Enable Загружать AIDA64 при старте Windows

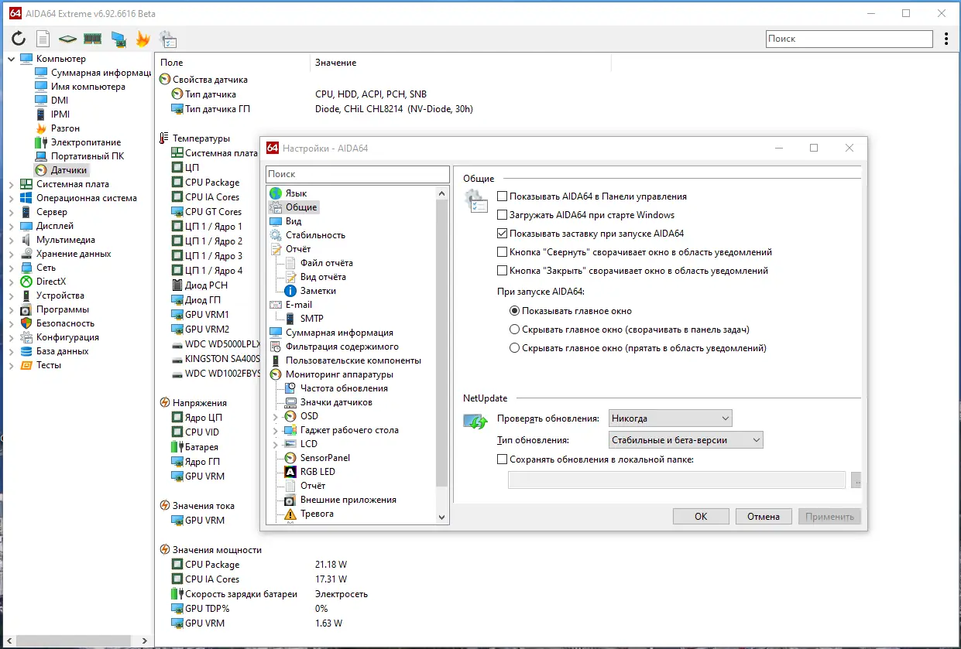[503, 215]
